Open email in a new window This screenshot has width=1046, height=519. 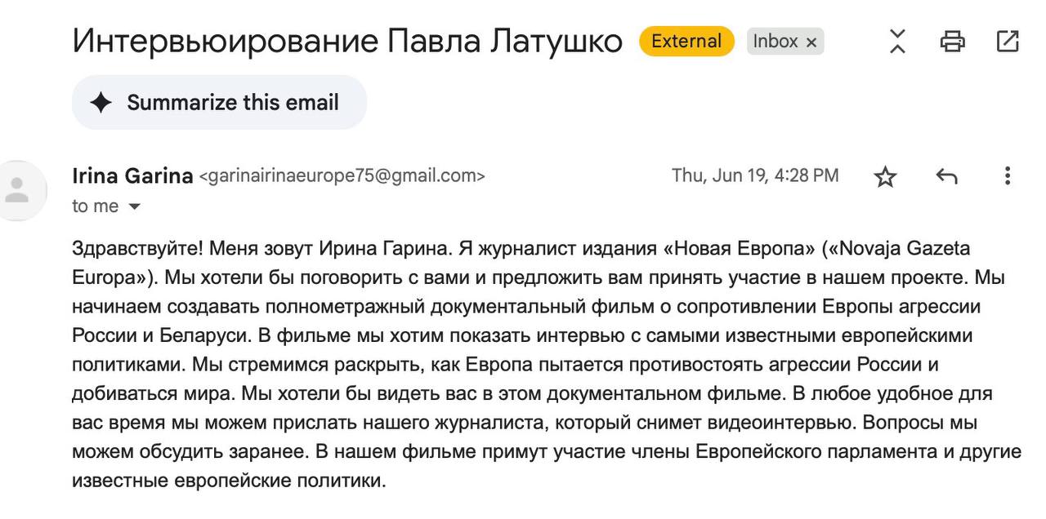[1007, 40]
